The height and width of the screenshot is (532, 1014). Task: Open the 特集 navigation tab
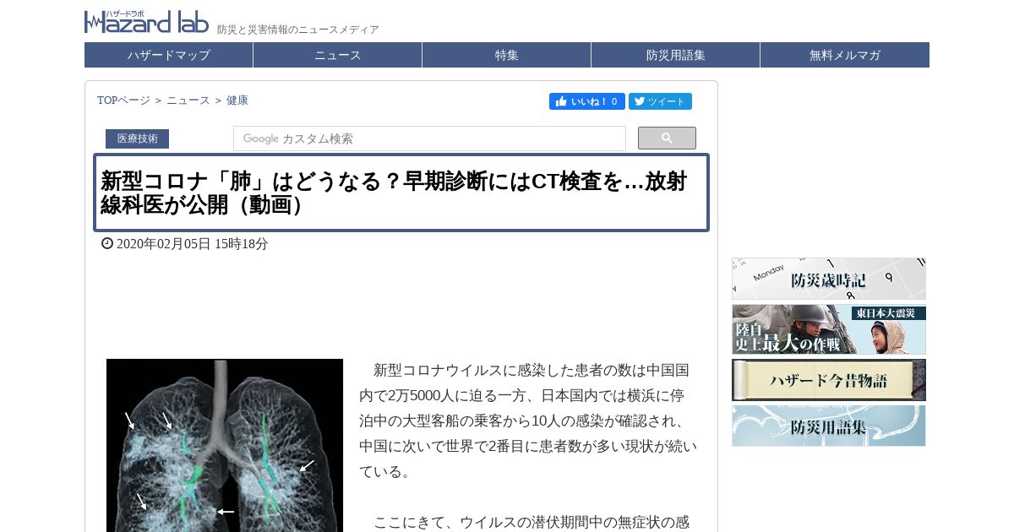507,55
